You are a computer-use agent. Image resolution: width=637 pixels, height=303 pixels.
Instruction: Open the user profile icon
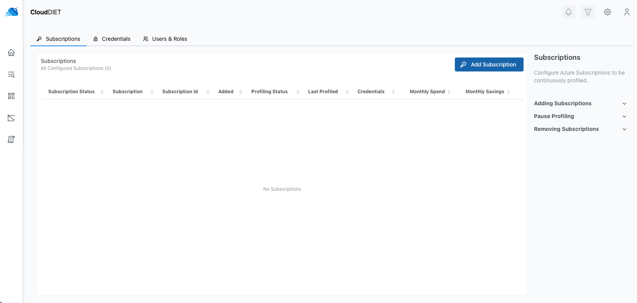(627, 12)
